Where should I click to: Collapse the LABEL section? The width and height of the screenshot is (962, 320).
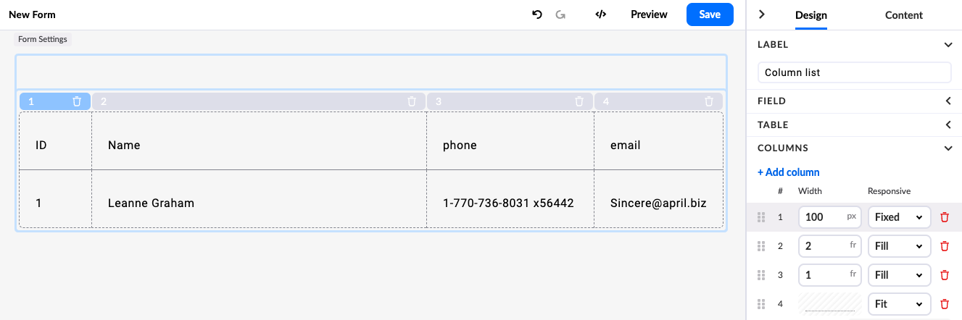click(948, 45)
